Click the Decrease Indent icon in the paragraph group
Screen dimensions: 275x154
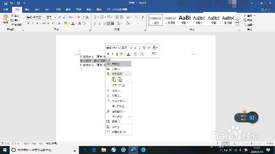(x=117, y=17)
